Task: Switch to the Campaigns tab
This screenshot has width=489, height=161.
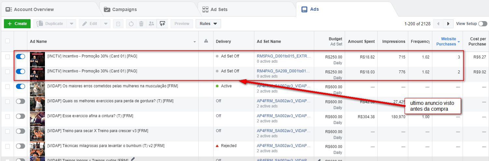Action: pos(124,9)
